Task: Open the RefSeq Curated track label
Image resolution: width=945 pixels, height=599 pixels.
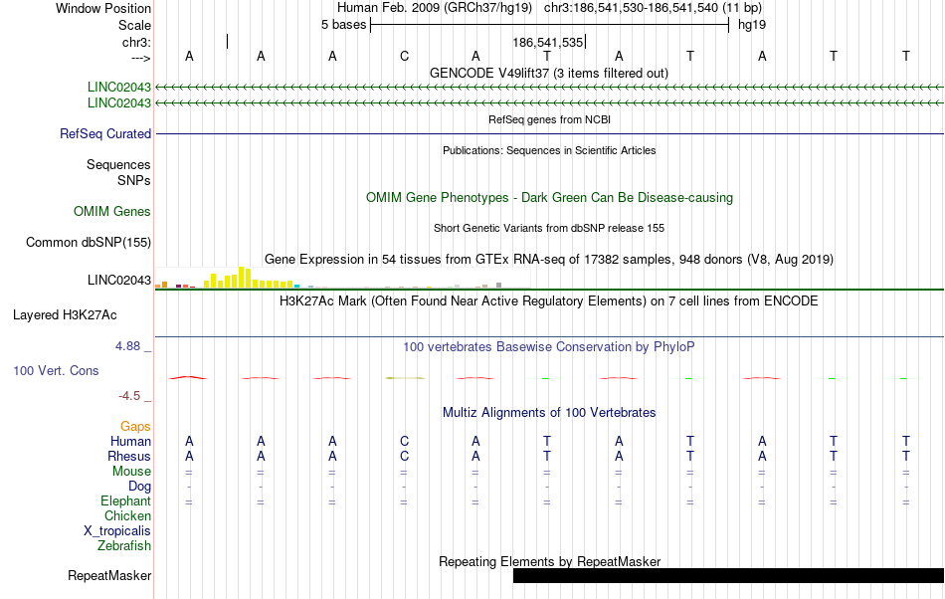Action: 105,133
